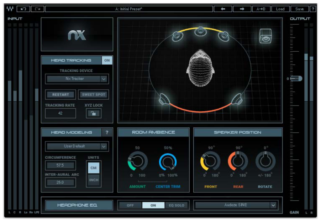321x221 pixels.
Task: Click the yellow 'FRONT' label
Action: [x=210, y=187]
